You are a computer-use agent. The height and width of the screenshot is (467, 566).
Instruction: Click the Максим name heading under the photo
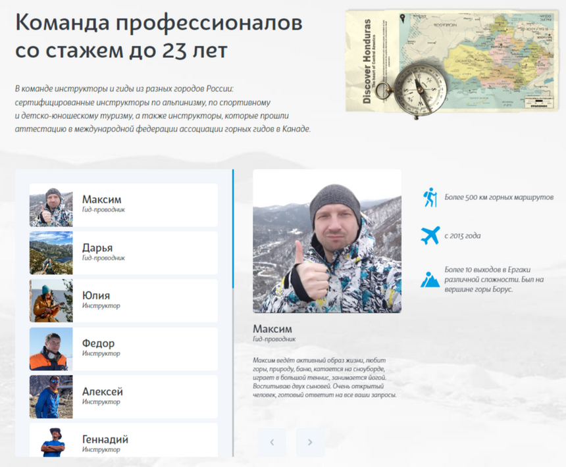[x=274, y=328]
